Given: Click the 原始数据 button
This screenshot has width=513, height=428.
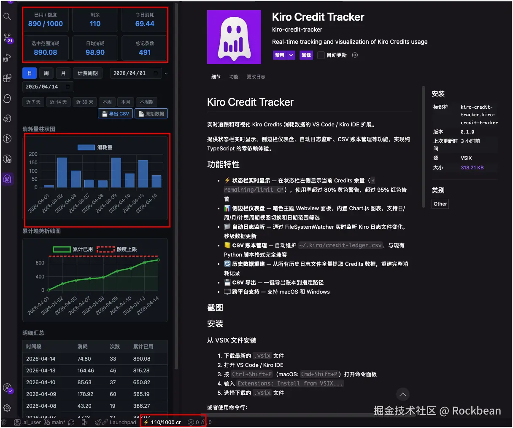Looking at the screenshot, I should [x=151, y=114].
